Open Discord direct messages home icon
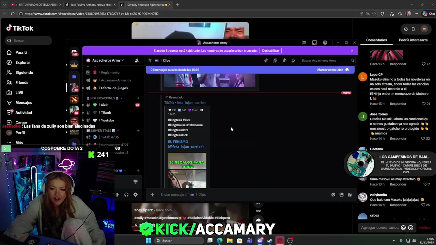This screenshot has height=245, width=436. coord(74,52)
